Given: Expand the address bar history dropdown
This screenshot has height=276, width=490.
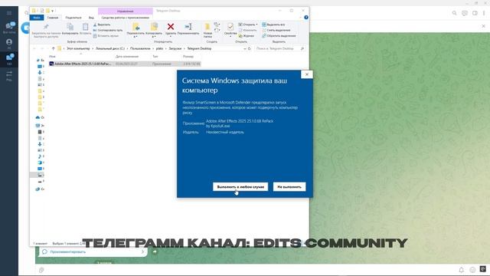Looking at the screenshot, I should (245, 49).
